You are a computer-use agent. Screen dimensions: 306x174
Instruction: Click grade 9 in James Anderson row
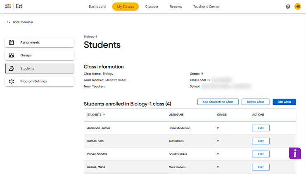pyautogui.click(x=218, y=128)
